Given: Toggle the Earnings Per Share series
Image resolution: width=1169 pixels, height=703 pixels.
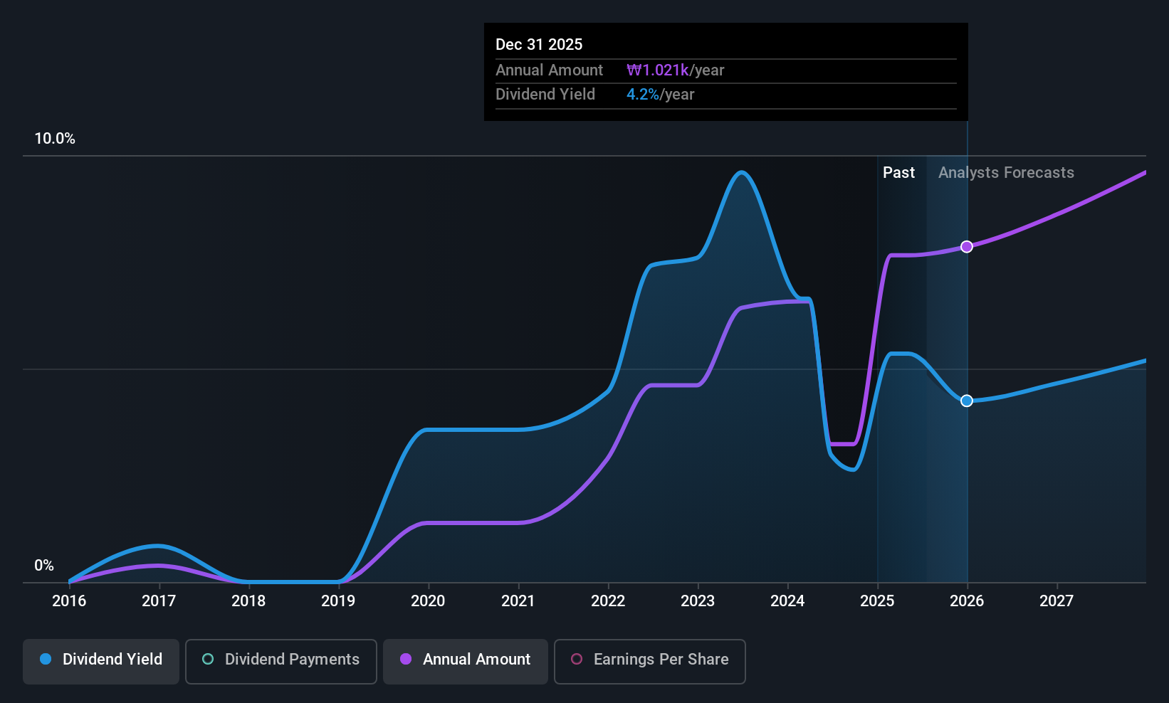Looking at the screenshot, I should (650, 662).
